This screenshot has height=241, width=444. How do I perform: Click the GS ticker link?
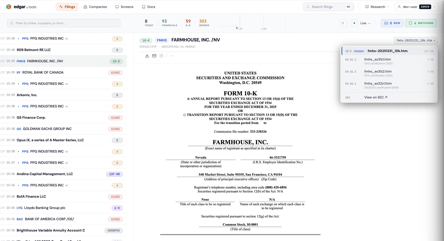(x=19, y=129)
